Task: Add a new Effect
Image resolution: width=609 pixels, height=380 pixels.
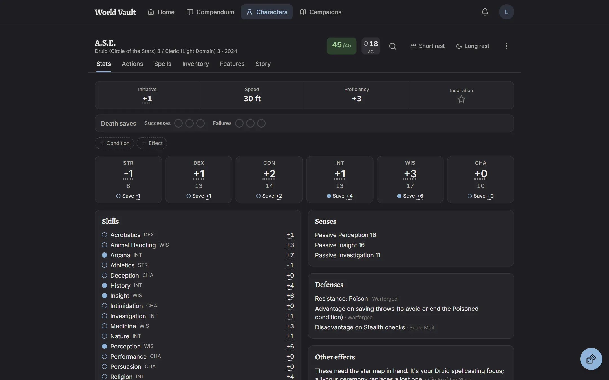Action: tap(152, 143)
